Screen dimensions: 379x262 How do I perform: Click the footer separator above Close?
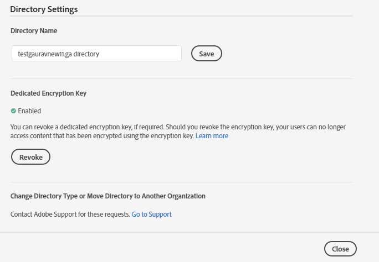pyautogui.click(x=189, y=232)
